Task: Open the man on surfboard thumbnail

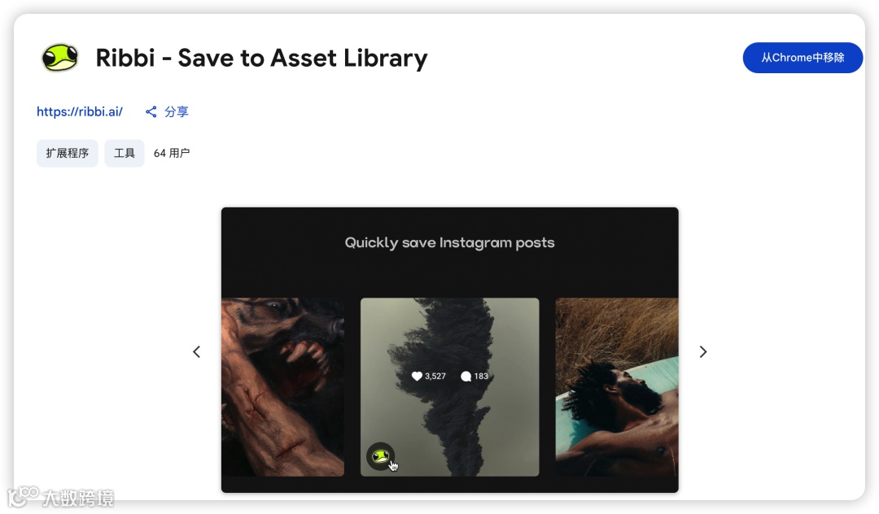Action: point(617,387)
